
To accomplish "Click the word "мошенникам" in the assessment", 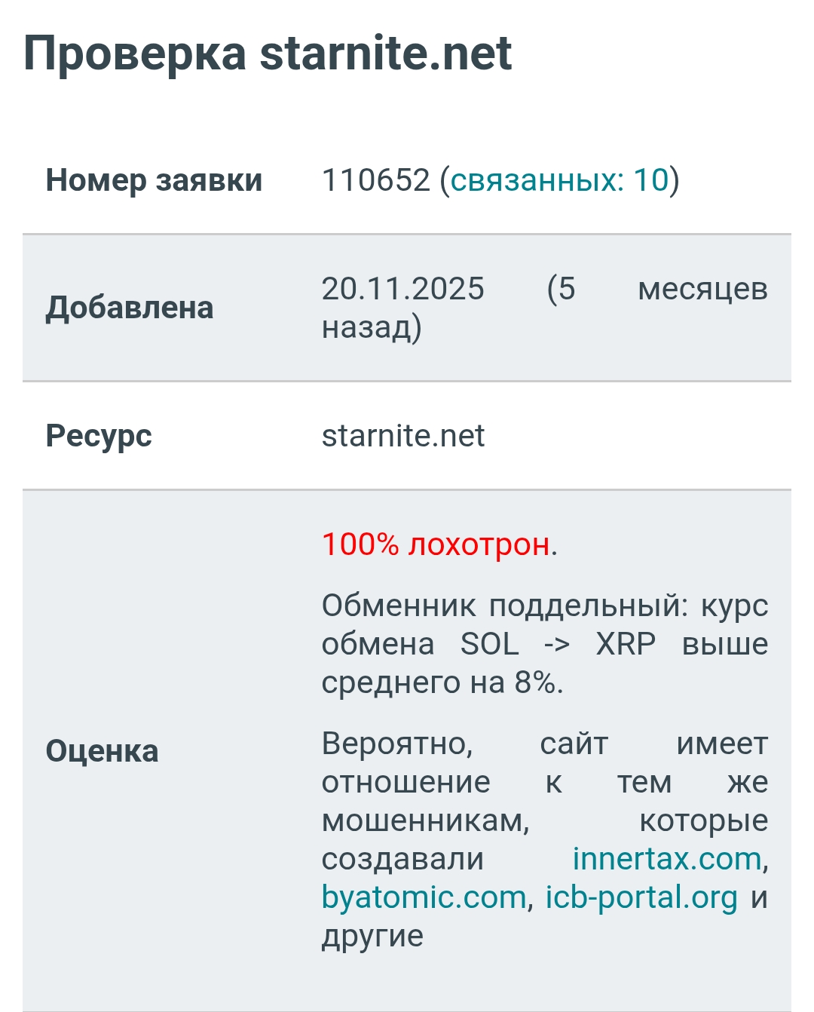I will click(425, 820).
